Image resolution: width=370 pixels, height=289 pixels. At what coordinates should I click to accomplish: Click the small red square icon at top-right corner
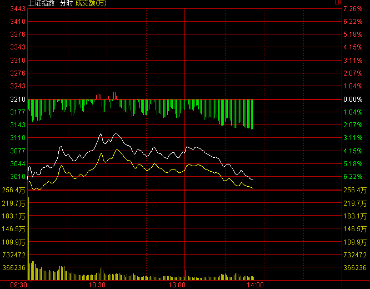pyautogui.click(x=338, y=3)
